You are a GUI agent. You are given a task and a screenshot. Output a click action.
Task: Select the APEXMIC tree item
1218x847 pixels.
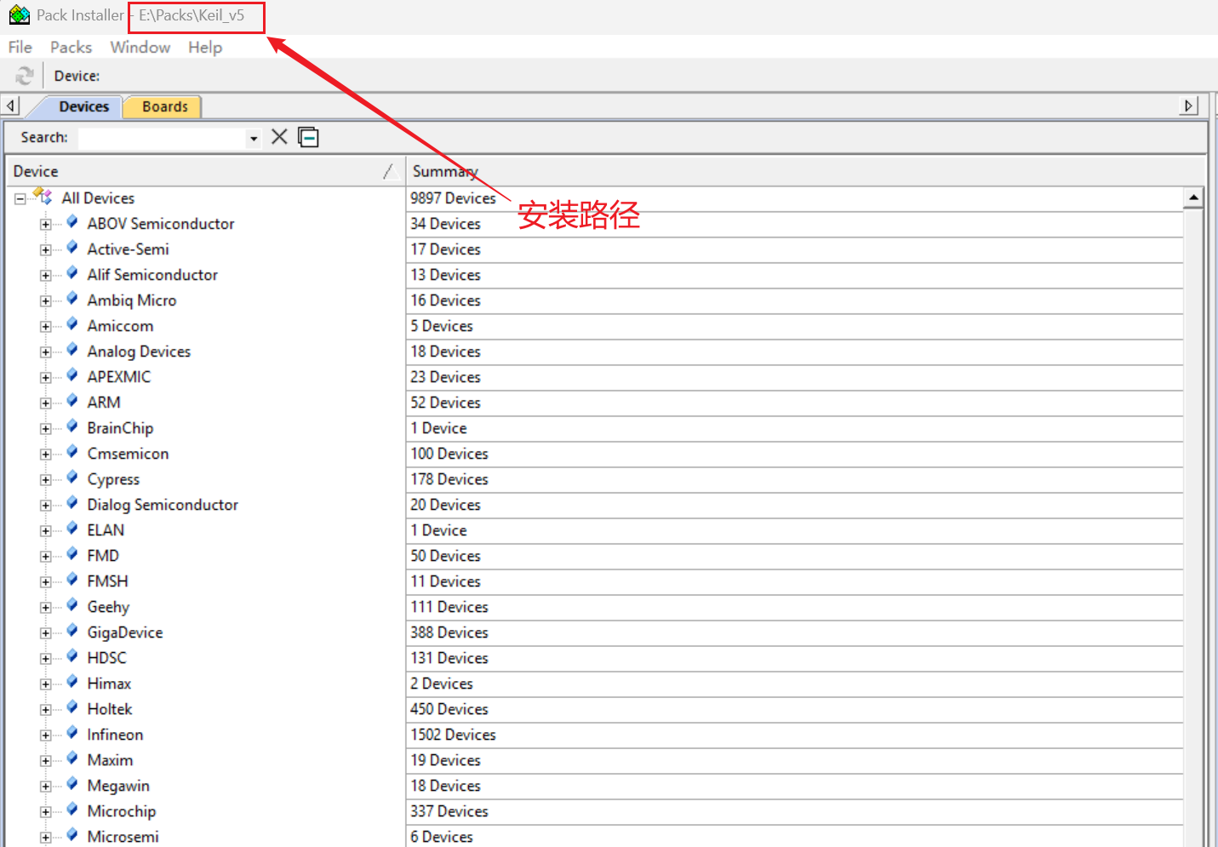[x=118, y=377]
